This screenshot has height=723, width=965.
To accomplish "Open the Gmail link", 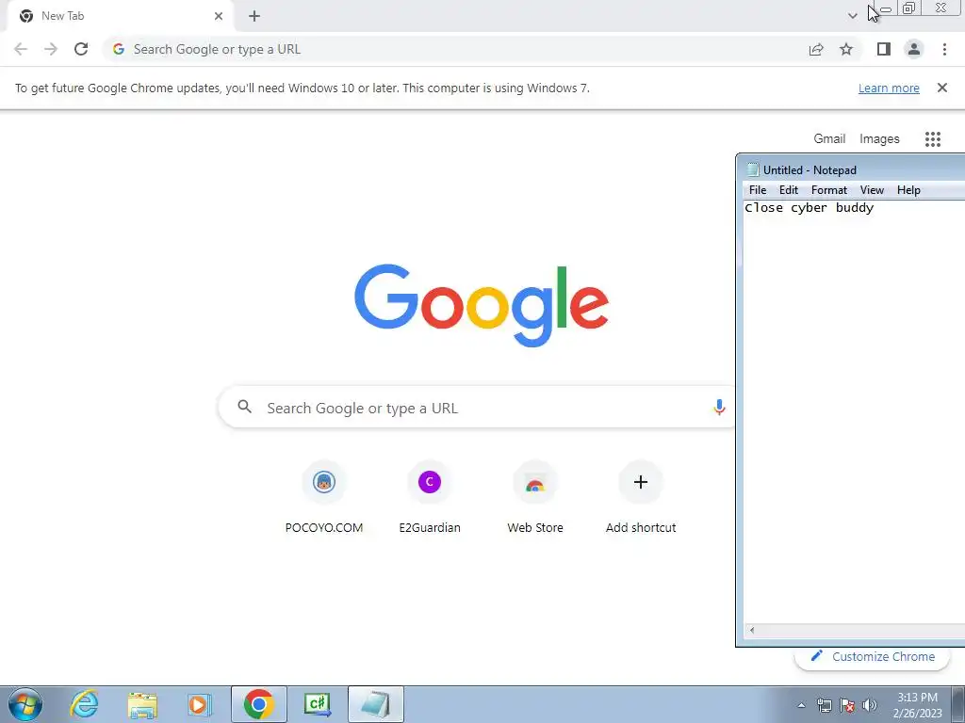I will click(x=829, y=139).
